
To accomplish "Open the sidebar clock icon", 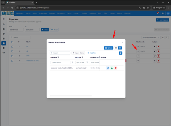I will [4, 34].
